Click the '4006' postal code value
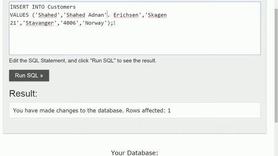The width and height of the screenshot is (278, 156). coord(69,23)
